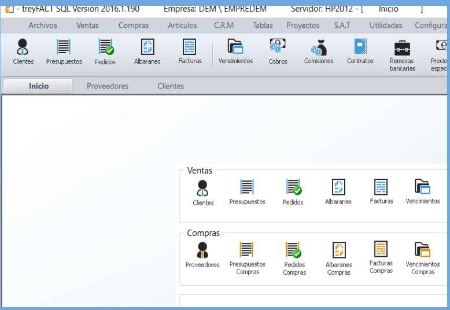The width and height of the screenshot is (450, 310).
Task: Open the S.A.T menu
Action: (342, 25)
